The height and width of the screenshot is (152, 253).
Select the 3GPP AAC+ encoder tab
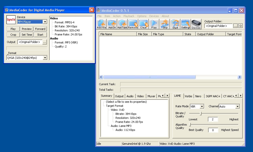pyautogui.click(x=213, y=96)
